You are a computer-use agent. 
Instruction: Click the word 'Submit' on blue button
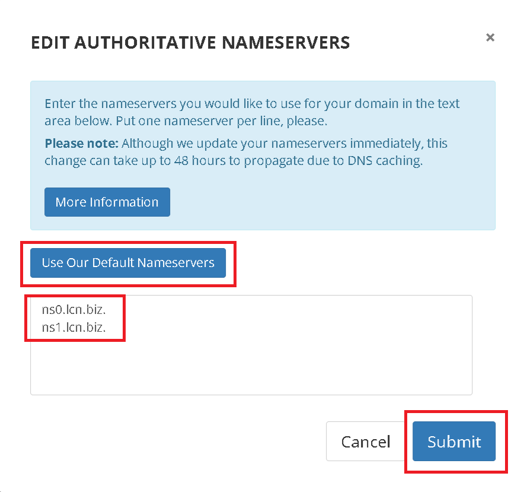[454, 442]
